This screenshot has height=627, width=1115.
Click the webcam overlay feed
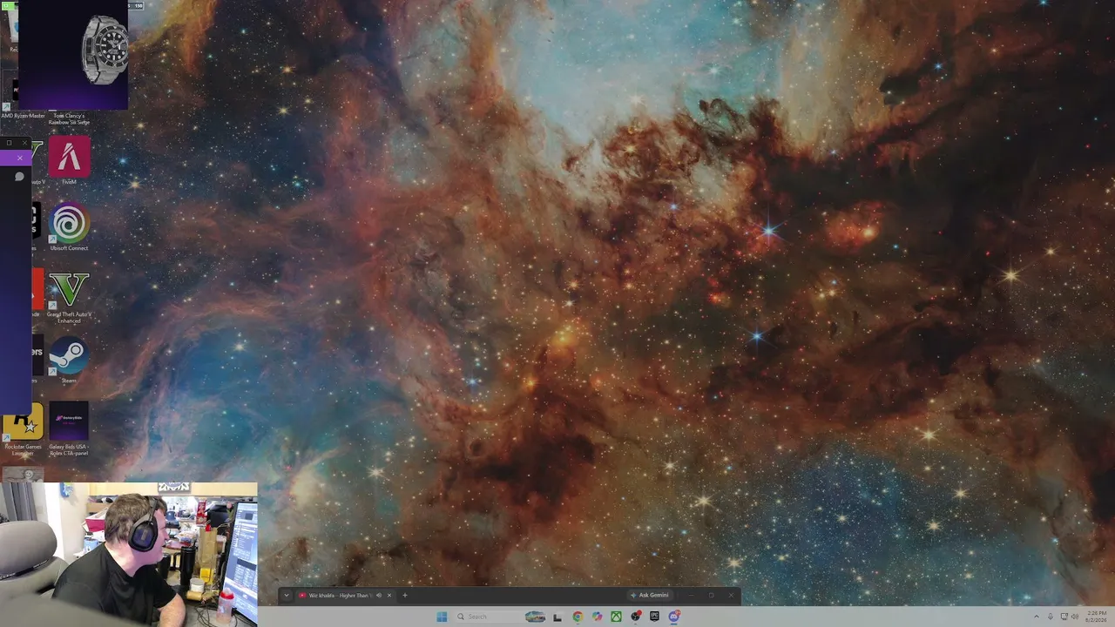tap(129, 554)
